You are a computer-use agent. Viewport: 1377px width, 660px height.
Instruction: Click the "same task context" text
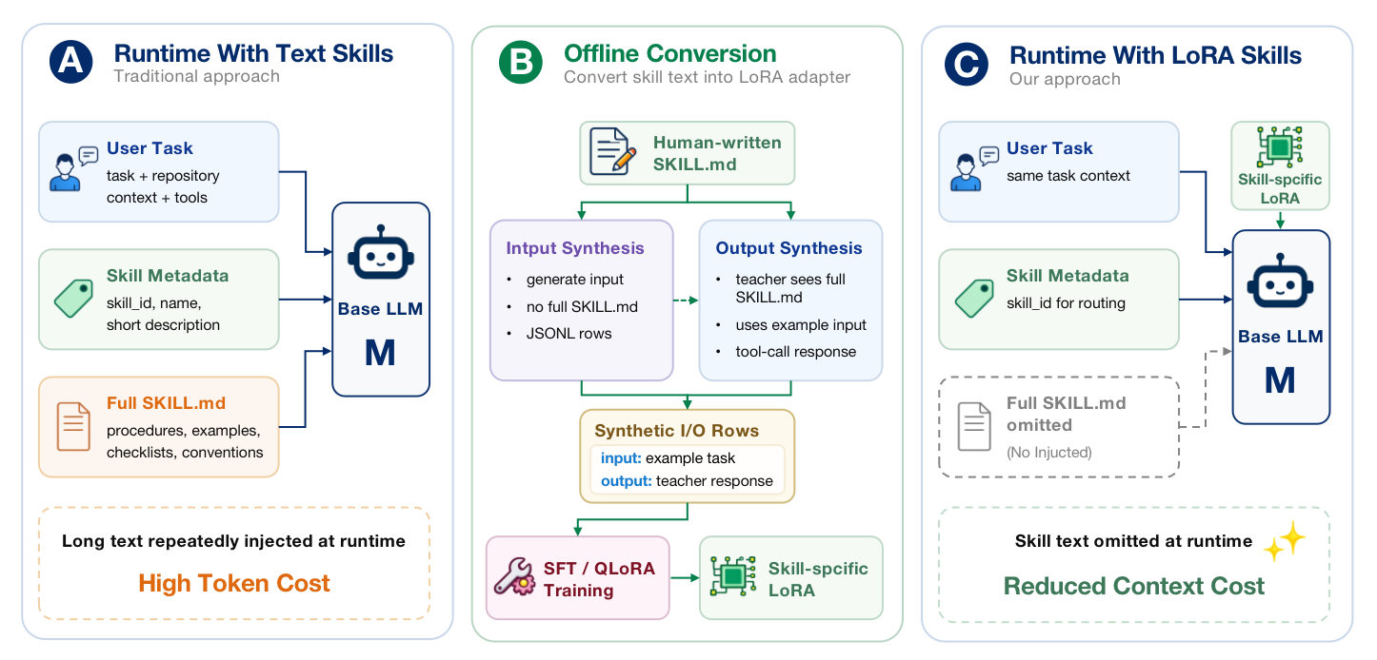tap(1068, 175)
